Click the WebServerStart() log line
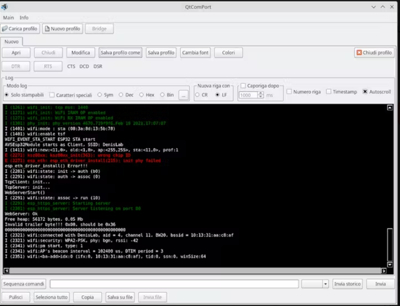 (x=25, y=192)
